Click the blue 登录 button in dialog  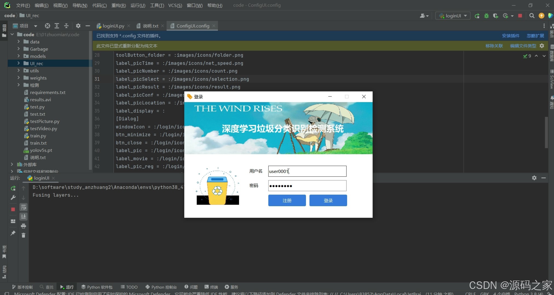click(328, 200)
